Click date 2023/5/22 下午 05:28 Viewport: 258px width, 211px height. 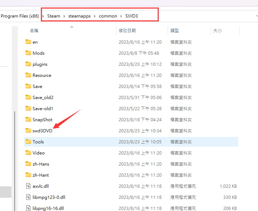(x=140, y=109)
